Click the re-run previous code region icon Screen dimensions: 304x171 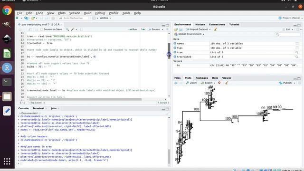[143, 29]
